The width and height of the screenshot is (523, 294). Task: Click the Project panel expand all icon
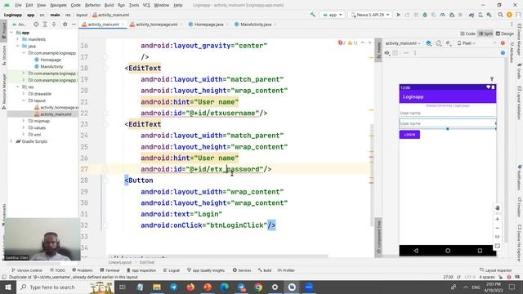point(45,24)
